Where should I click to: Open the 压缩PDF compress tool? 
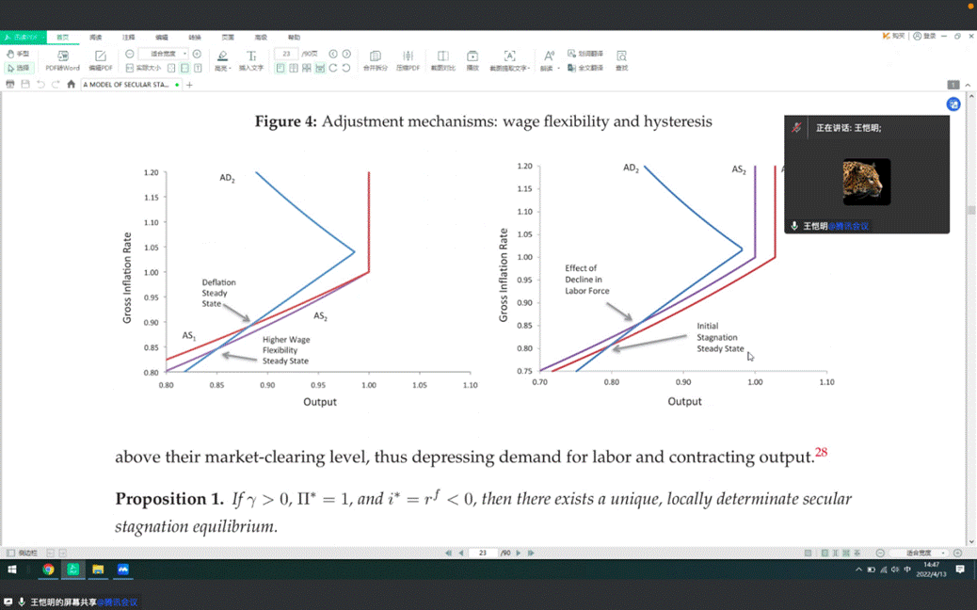point(408,59)
